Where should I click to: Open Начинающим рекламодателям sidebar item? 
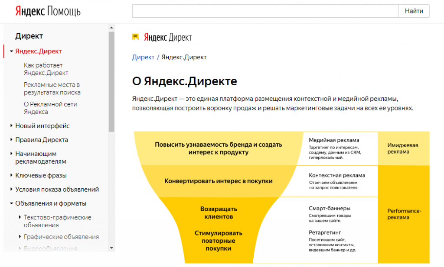click(41, 158)
